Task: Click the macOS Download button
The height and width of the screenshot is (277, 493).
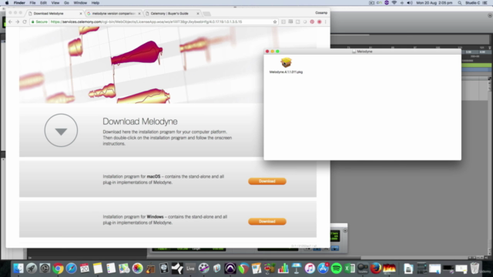Action: 267,182
